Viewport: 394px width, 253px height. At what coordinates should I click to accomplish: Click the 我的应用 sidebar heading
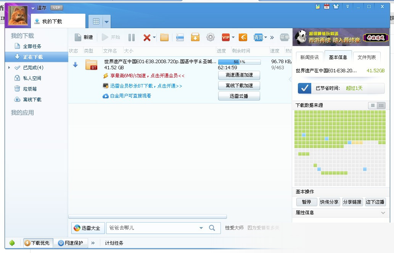click(23, 113)
